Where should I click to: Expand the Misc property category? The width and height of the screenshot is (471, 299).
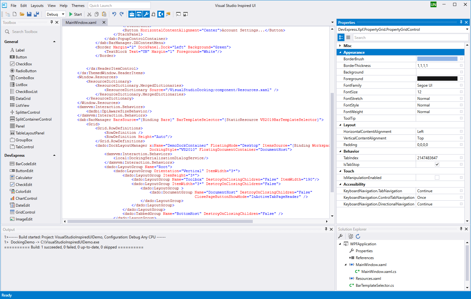(340, 46)
